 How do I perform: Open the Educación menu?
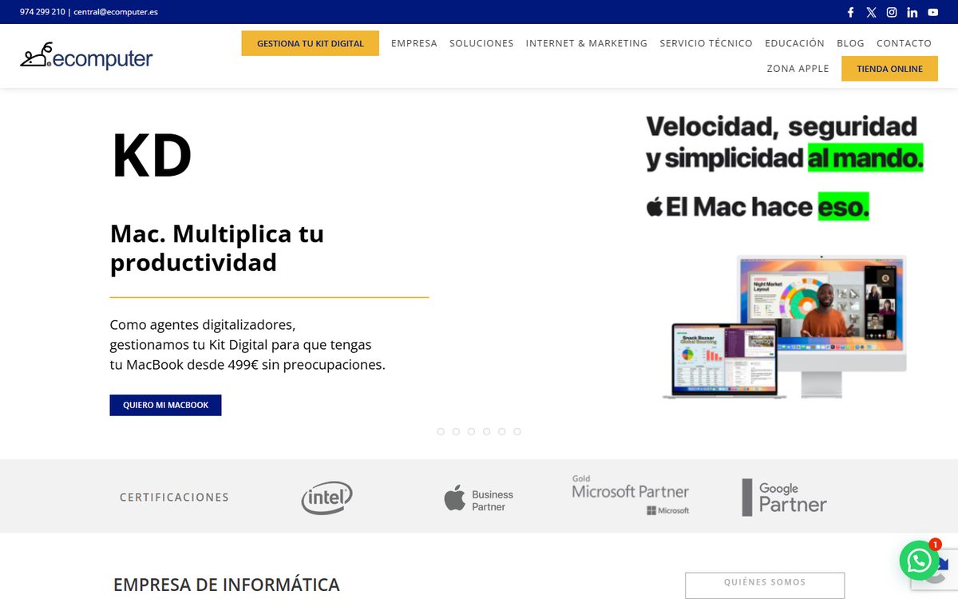[794, 43]
